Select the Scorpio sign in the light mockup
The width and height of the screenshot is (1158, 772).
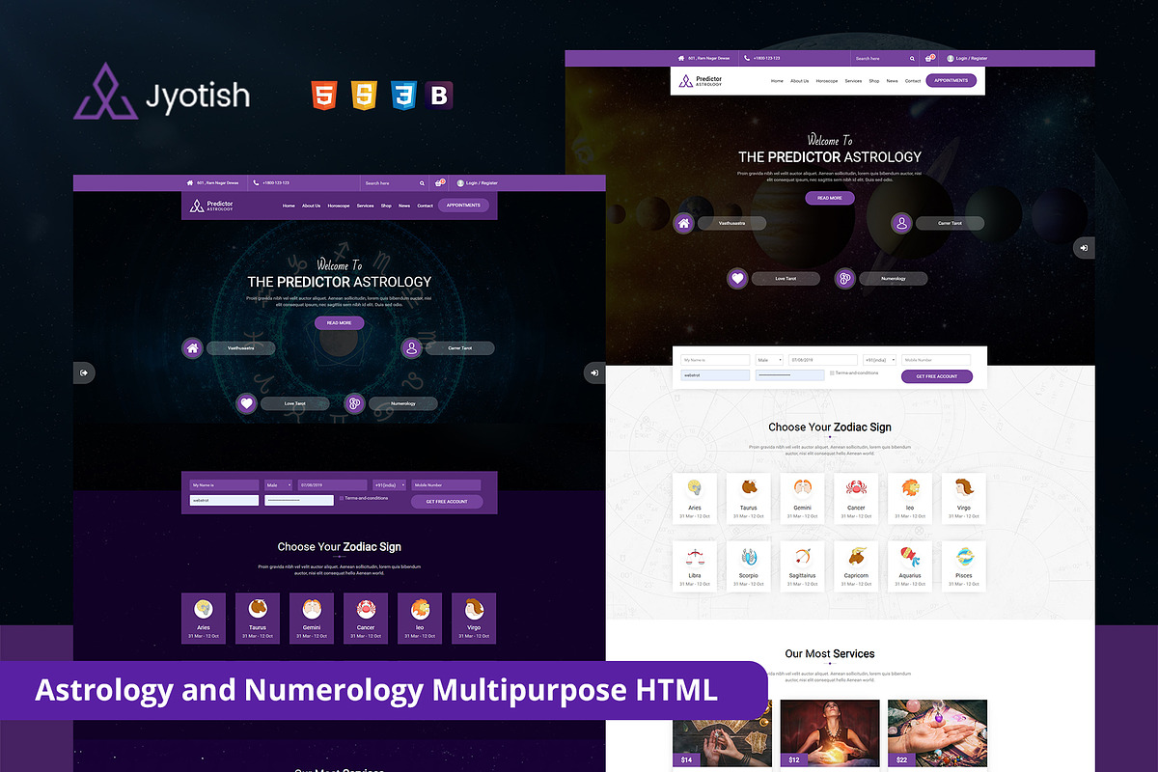click(749, 565)
